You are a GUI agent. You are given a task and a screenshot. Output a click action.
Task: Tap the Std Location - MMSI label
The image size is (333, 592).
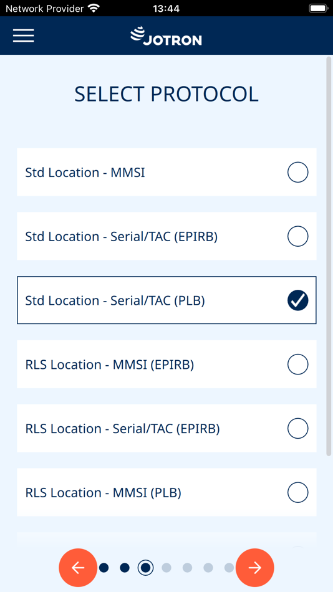(85, 173)
